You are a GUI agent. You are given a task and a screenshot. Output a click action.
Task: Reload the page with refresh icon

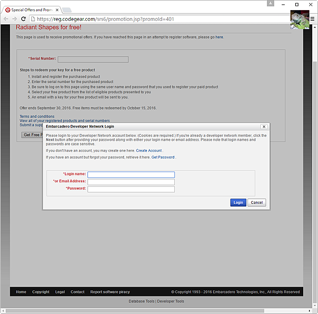coord(23,19)
